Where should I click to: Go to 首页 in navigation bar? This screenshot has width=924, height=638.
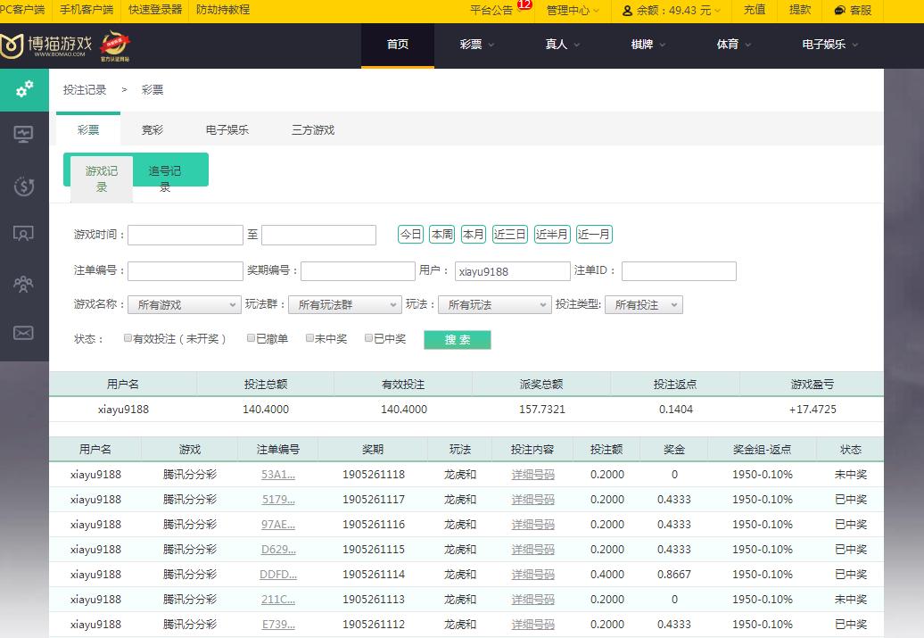[x=398, y=45]
